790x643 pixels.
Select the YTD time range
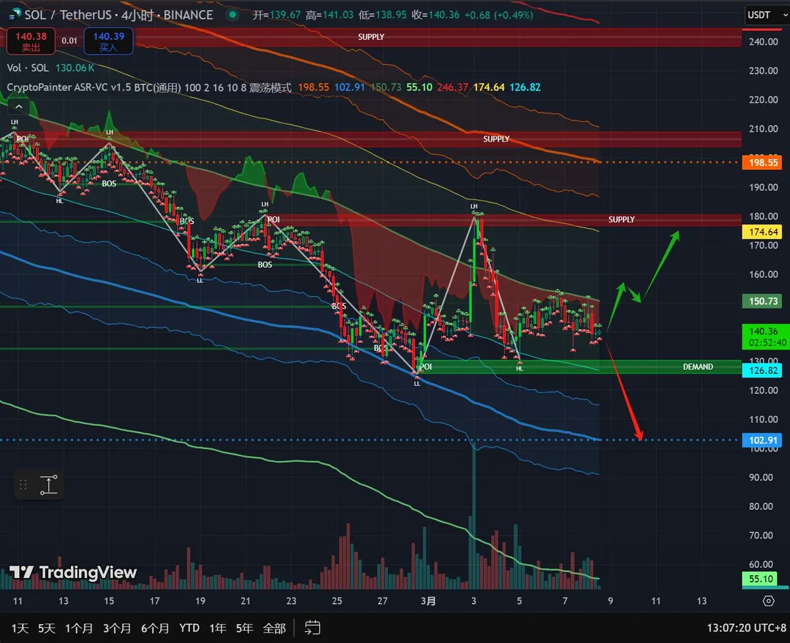190,628
